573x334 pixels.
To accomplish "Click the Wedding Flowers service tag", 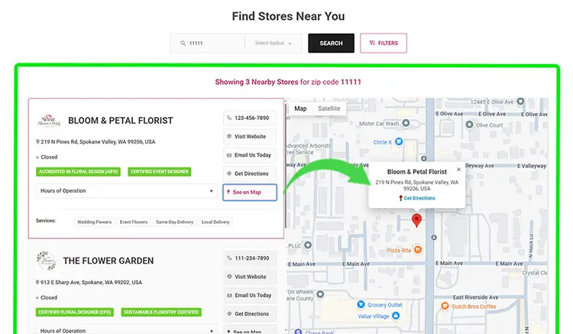I will coord(94,222).
